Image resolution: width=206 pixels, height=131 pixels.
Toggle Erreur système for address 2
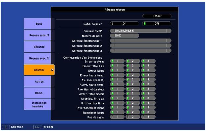point(133,61)
